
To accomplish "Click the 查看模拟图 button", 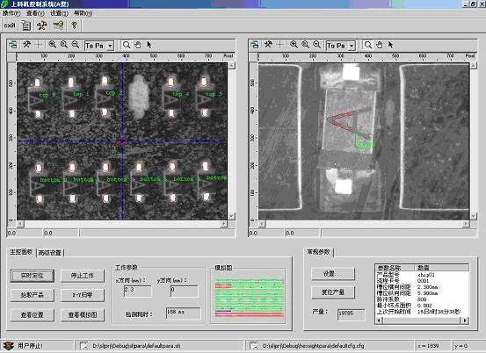I will [83, 315].
